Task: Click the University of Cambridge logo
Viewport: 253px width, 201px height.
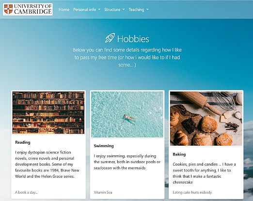Action: point(28,9)
